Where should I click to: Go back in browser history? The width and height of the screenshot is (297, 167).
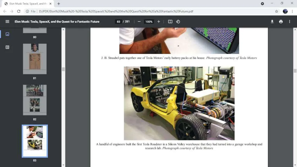5,11
